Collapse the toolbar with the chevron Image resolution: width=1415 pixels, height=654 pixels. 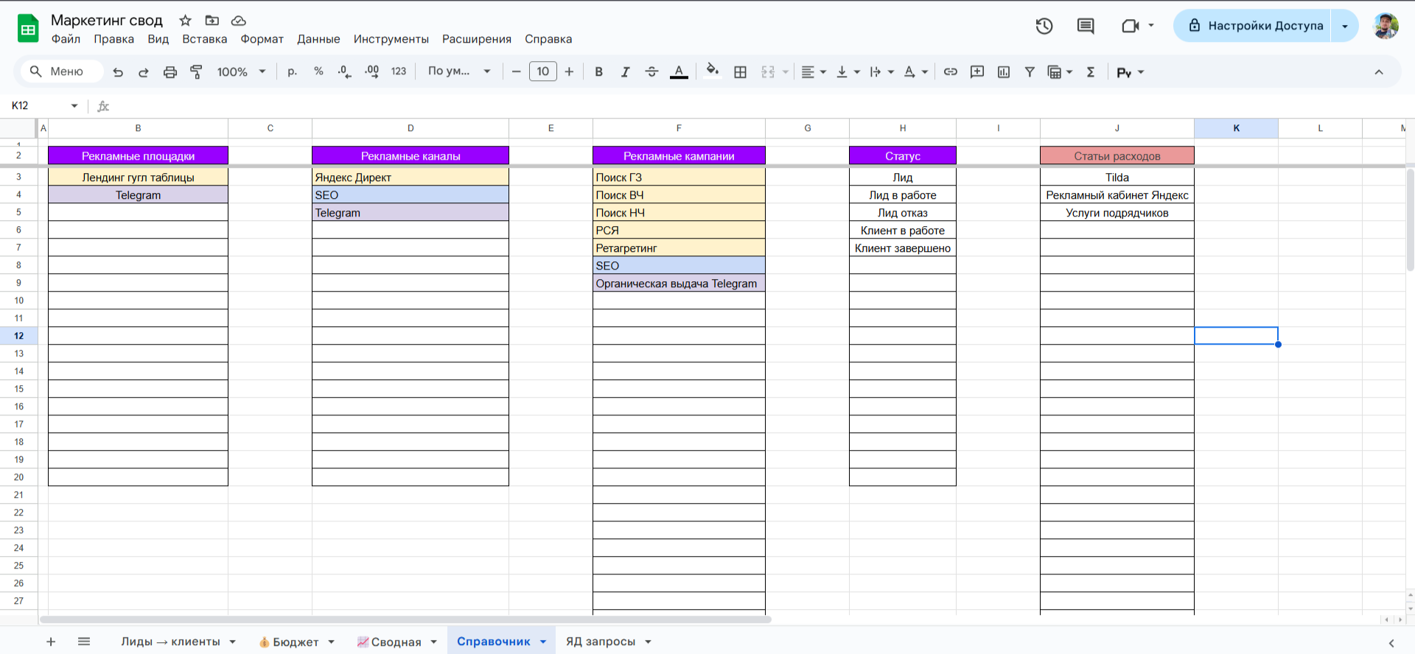1379,72
